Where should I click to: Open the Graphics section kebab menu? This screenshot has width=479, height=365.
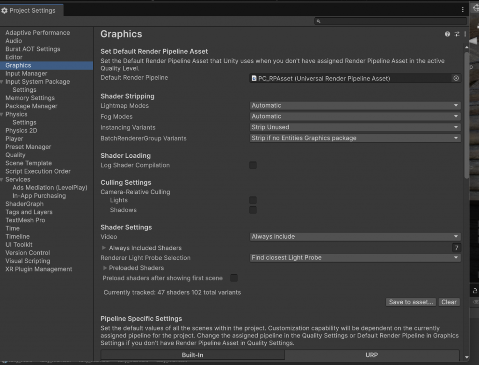tap(465, 34)
